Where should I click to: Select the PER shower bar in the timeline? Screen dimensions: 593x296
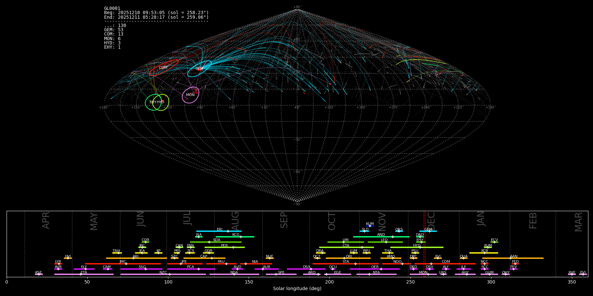pos(225,247)
